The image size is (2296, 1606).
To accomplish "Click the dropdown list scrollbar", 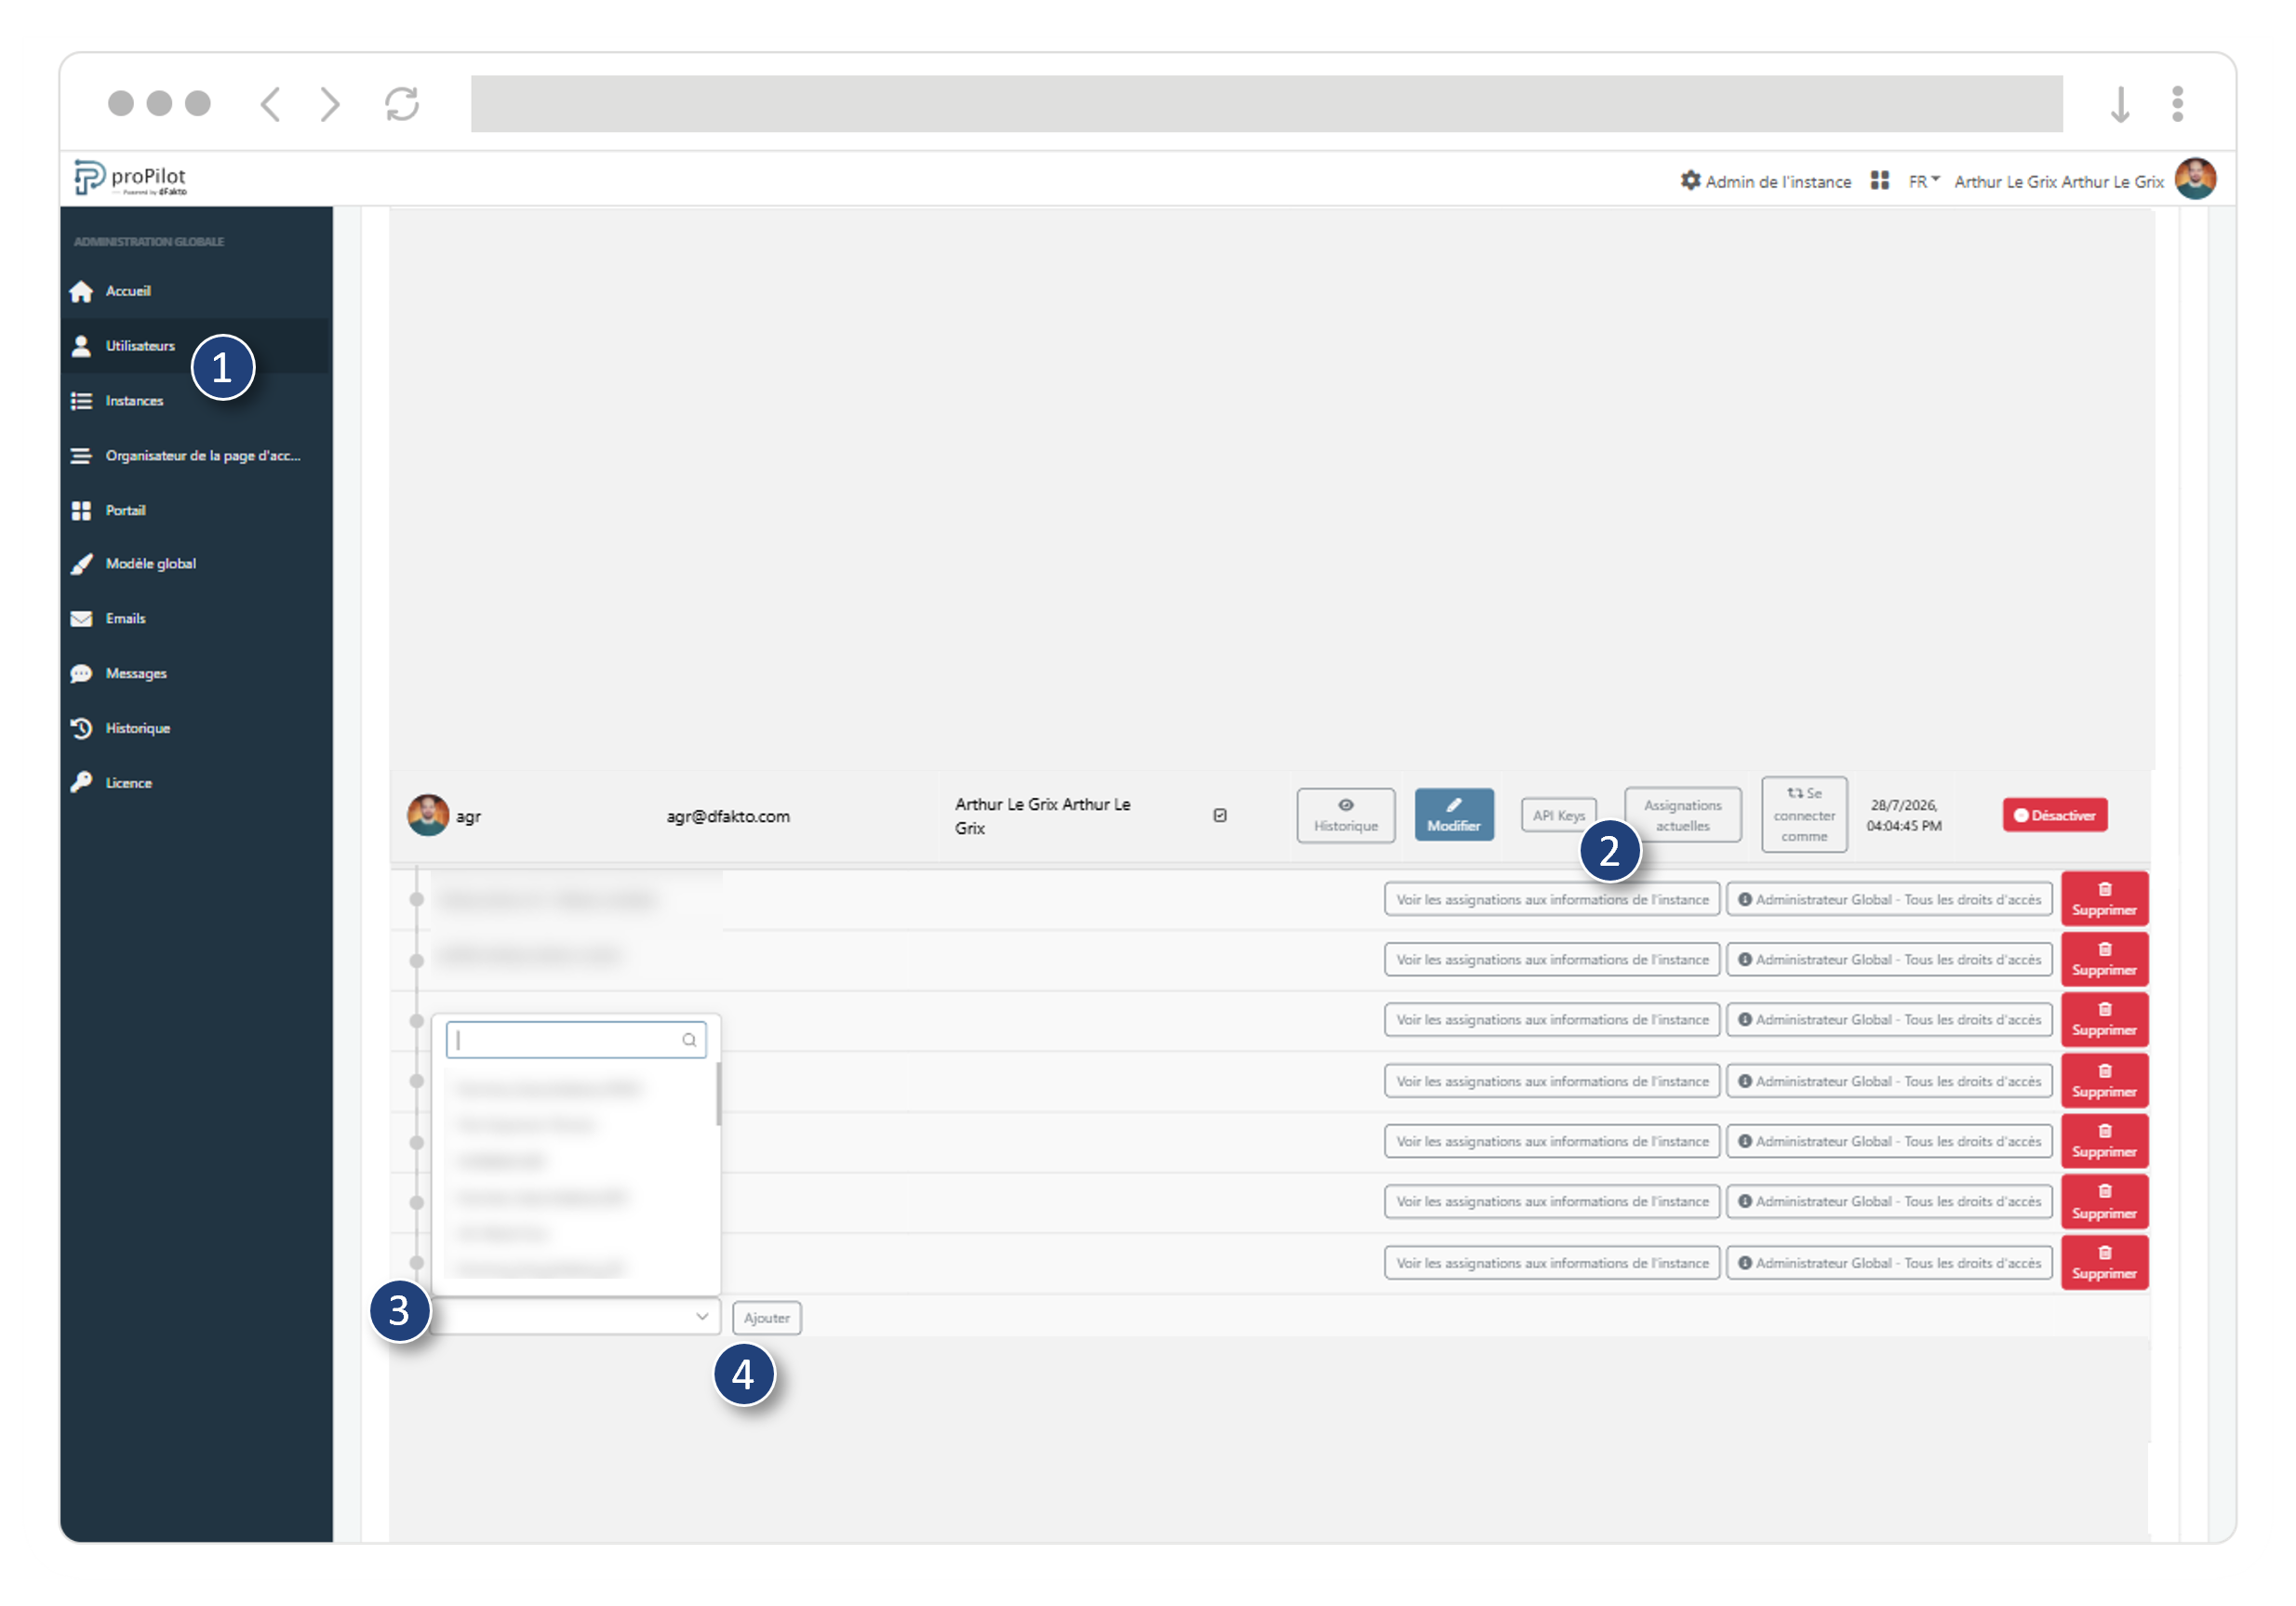I will [x=718, y=1095].
